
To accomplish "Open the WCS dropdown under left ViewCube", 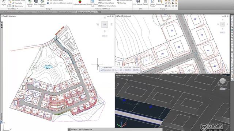I will tap(105, 36).
